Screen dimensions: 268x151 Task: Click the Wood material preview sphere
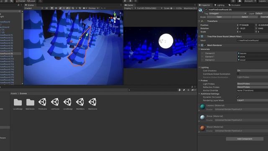202,128
